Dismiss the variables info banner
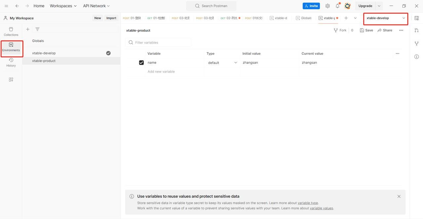 point(399,196)
